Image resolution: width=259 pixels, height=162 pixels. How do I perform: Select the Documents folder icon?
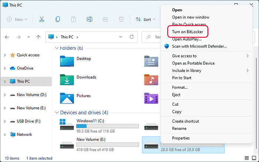coord(151,61)
